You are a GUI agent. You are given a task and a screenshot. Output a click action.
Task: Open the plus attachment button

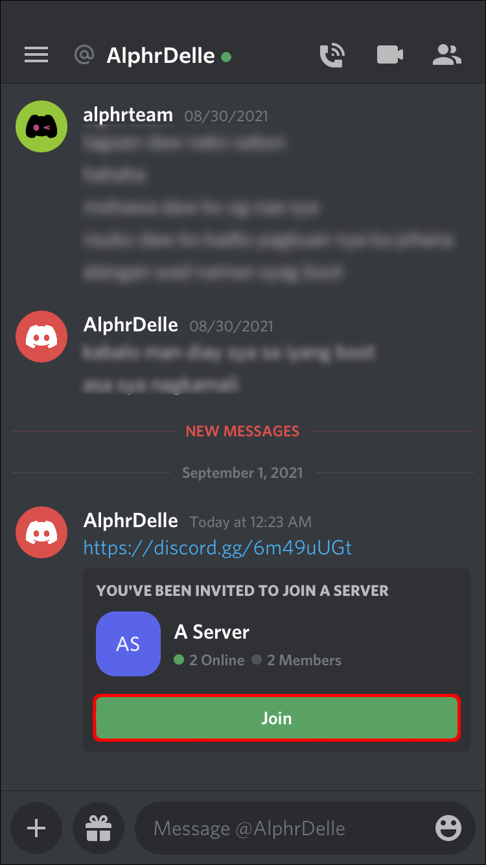[36, 828]
